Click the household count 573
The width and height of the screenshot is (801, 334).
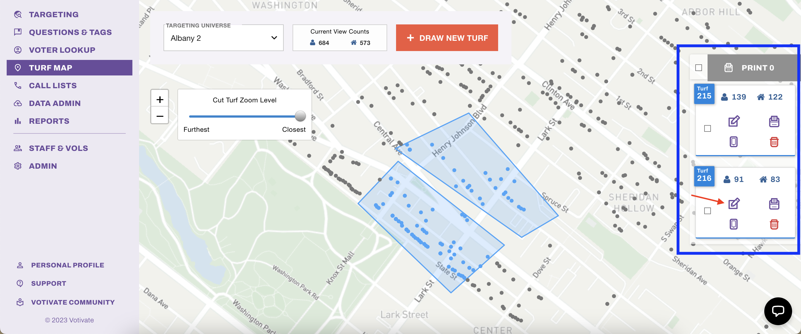pyautogui.click(x=365, y=43)
